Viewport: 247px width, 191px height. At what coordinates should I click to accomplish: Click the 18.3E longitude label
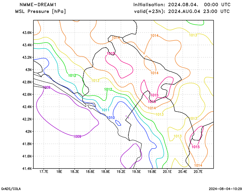[x=74, y=172]
